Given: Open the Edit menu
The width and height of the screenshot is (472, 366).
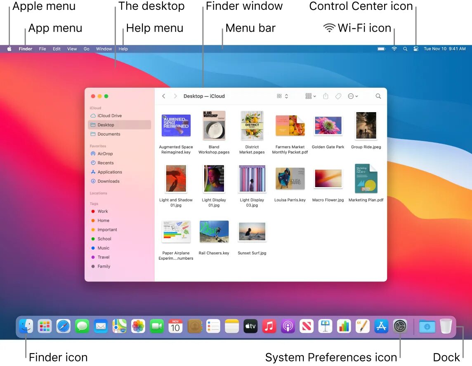Looking at the screenshot, I should pos(57,49).
